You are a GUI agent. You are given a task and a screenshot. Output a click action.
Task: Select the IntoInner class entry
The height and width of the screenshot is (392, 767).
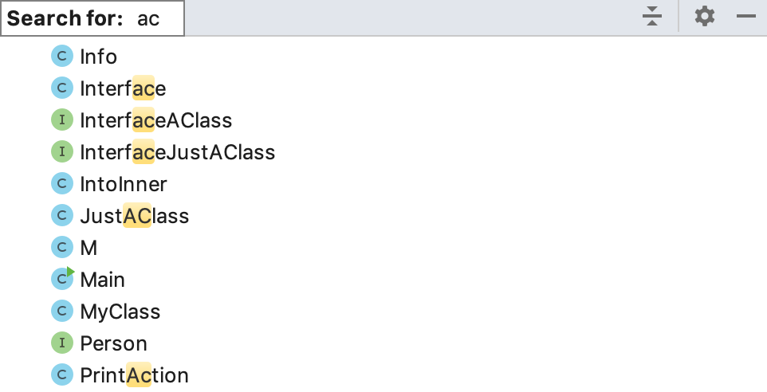click(x=124, y=184)
